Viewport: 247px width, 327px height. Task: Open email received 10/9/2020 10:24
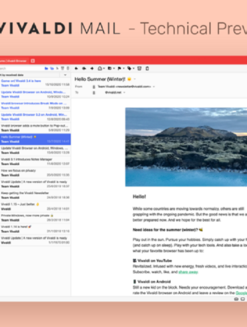(35, 94)
